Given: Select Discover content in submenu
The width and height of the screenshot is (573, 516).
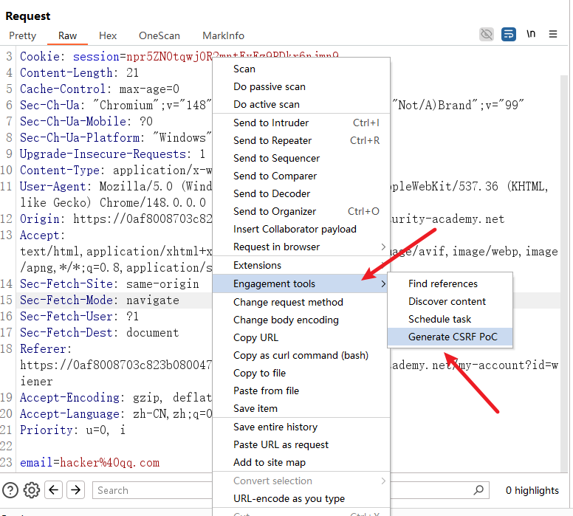Looking at the screenshot, I should click(x=450, y=301).
